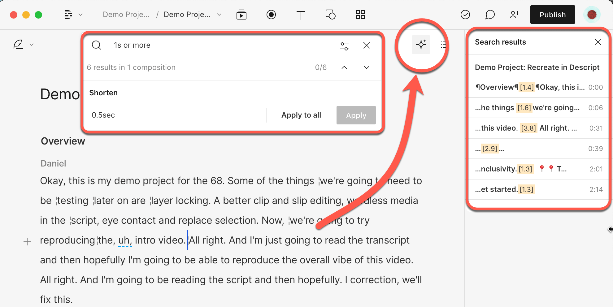
Task: Expand the app menu chevron next to Descript logo
Action: pyautogui.click(x=80, y=15)
